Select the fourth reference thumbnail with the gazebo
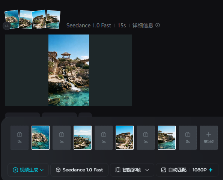The image size is (223, 180). (53, 19)
